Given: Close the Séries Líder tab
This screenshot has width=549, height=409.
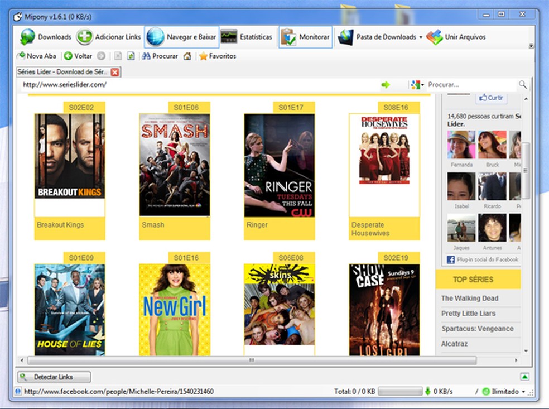Looking at the screenshot, I should [115, 72].
